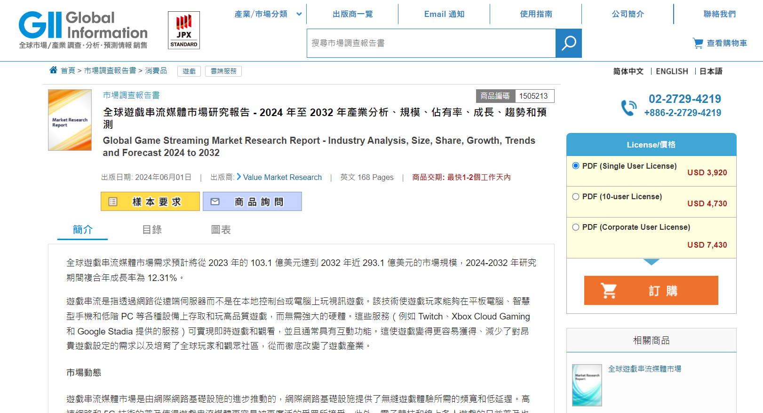
Task: Click the envelope icon on inquiry button
Action: [215, 202]
